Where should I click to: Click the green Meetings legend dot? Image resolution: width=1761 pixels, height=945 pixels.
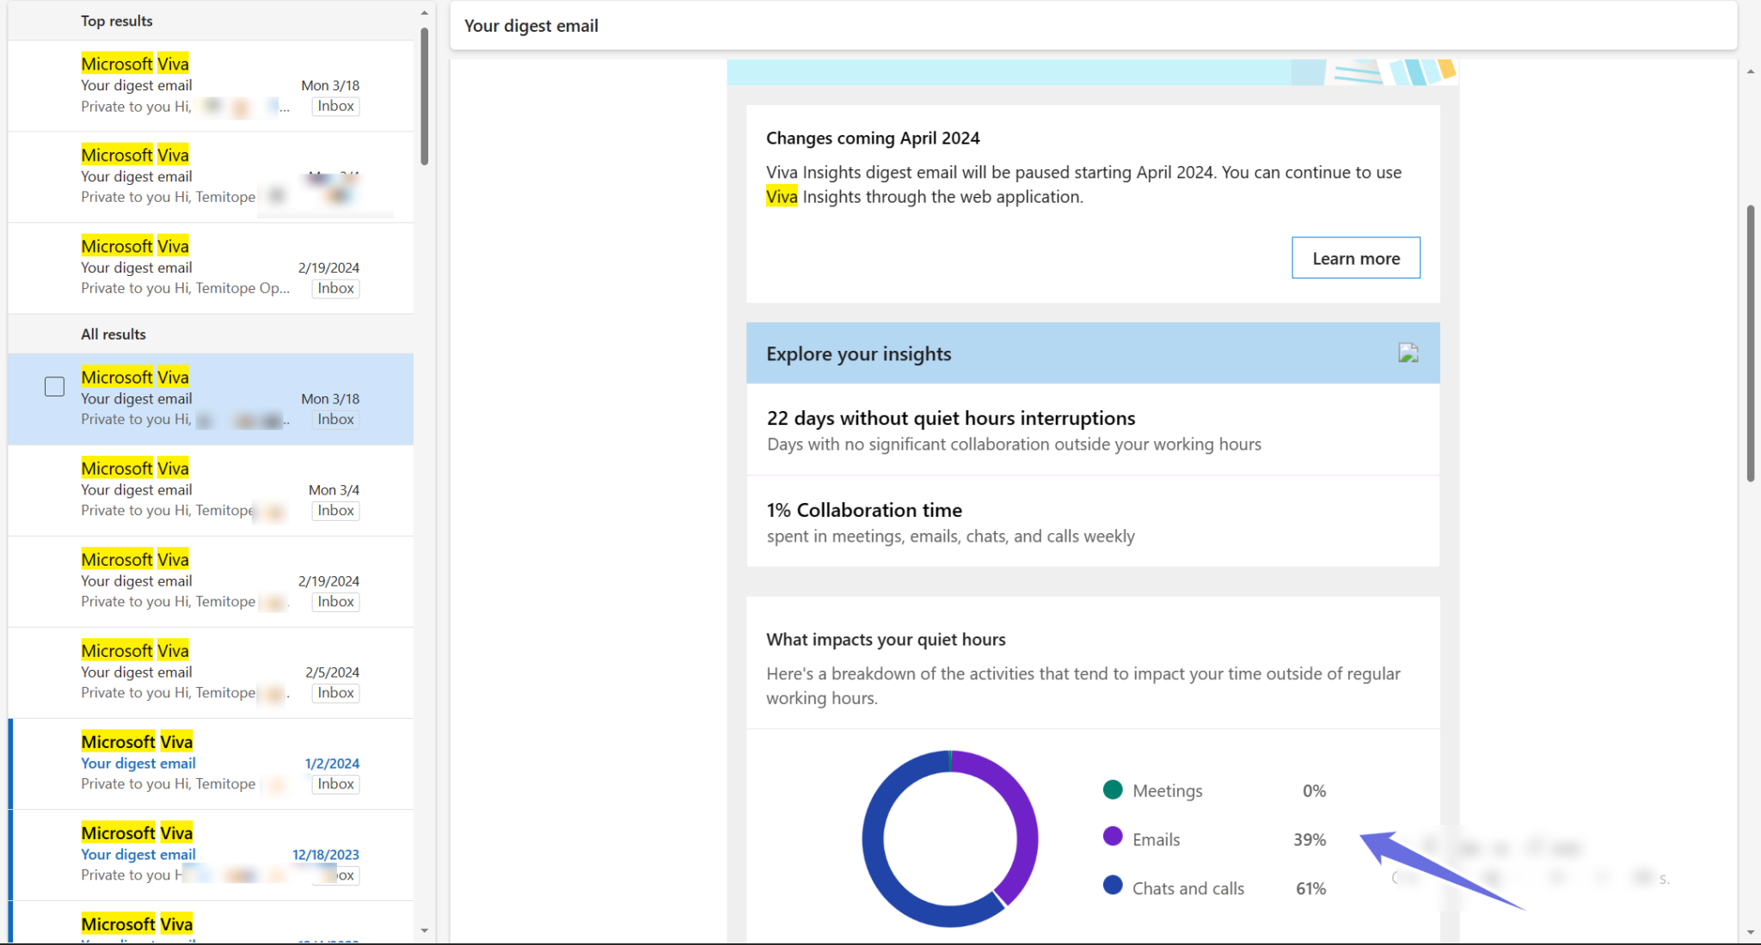pyautogui.click(x=1113, y=789)
